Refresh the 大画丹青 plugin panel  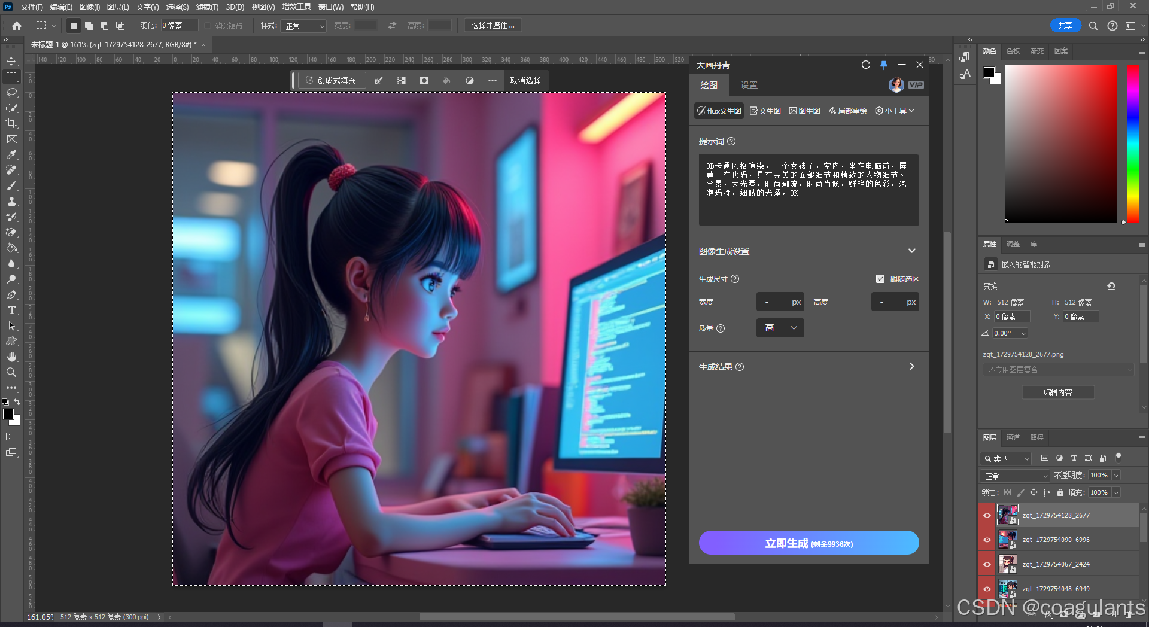[866, 65]
